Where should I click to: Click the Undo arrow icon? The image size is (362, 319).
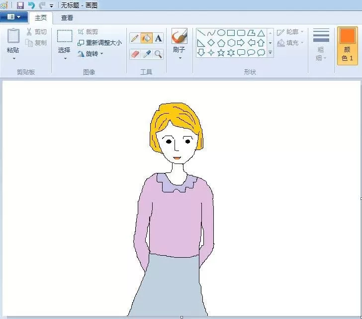point(31,5)
